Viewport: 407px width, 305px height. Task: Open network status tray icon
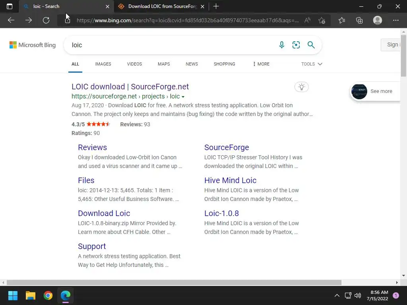(x=348, y=295)
